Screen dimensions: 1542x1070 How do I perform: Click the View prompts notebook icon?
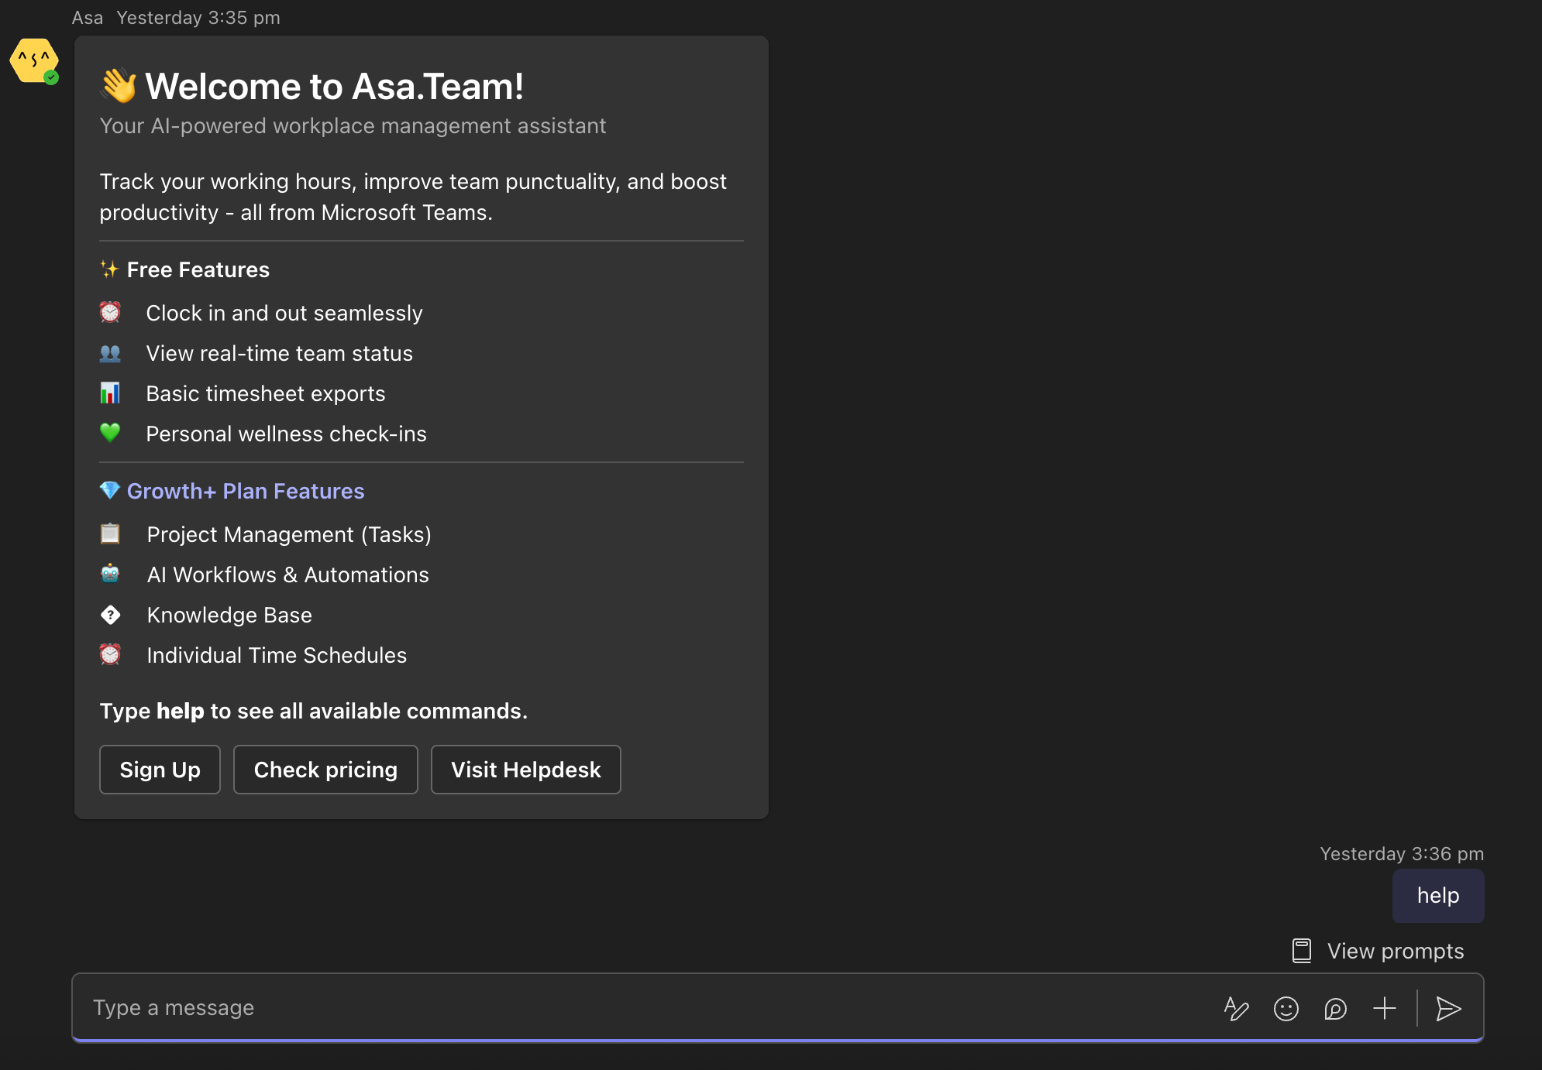(x=1302, y=951)
